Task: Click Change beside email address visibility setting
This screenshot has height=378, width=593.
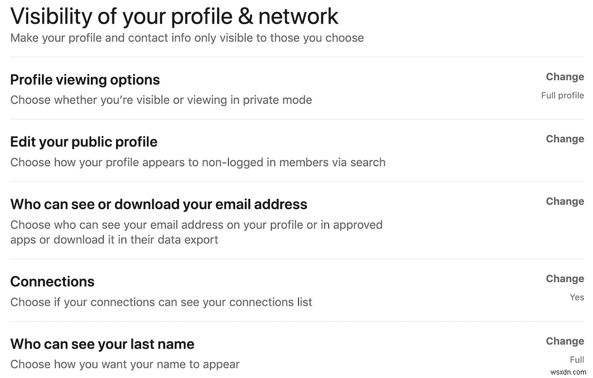Action: pyautogui.click(x=565, y=201)
